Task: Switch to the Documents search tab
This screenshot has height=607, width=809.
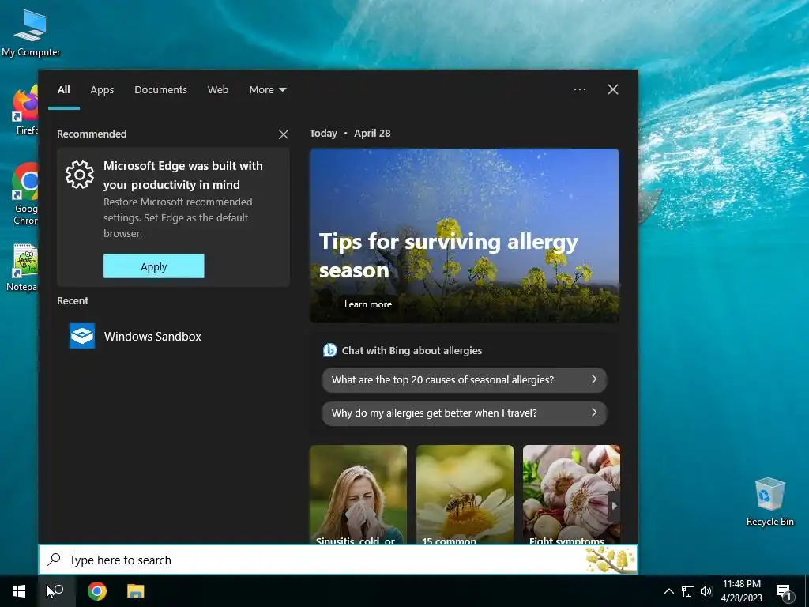Action: click(x=160, y=90)
